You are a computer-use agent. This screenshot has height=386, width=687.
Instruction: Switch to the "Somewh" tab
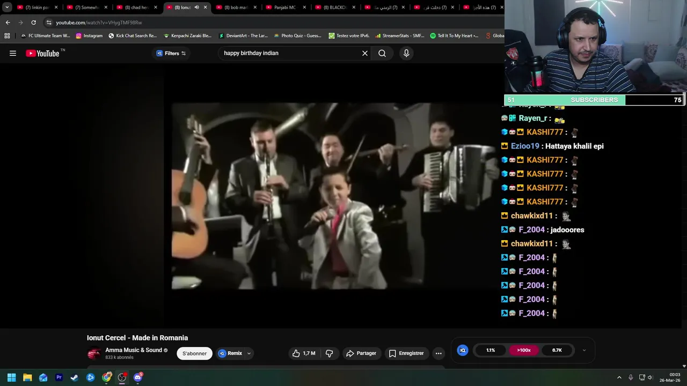pos(86,8)
